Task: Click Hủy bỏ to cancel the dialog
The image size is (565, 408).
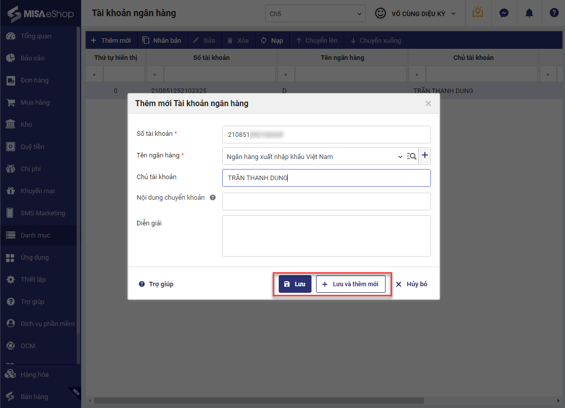Action: click(411, 284)
